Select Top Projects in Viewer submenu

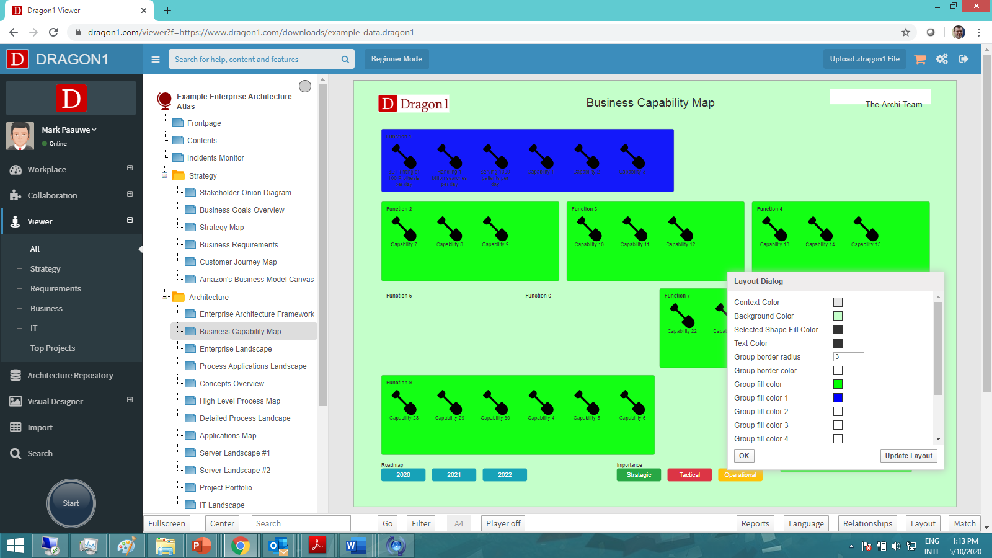pos(53,348)
